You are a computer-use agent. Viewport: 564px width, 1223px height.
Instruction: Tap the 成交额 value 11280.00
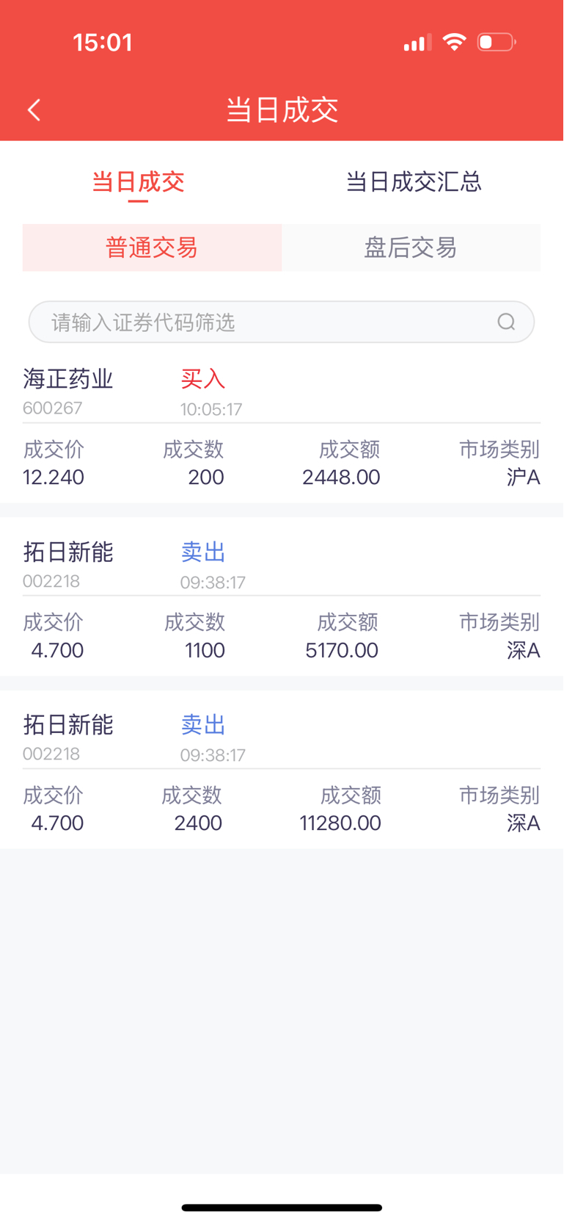click(340, 823)
